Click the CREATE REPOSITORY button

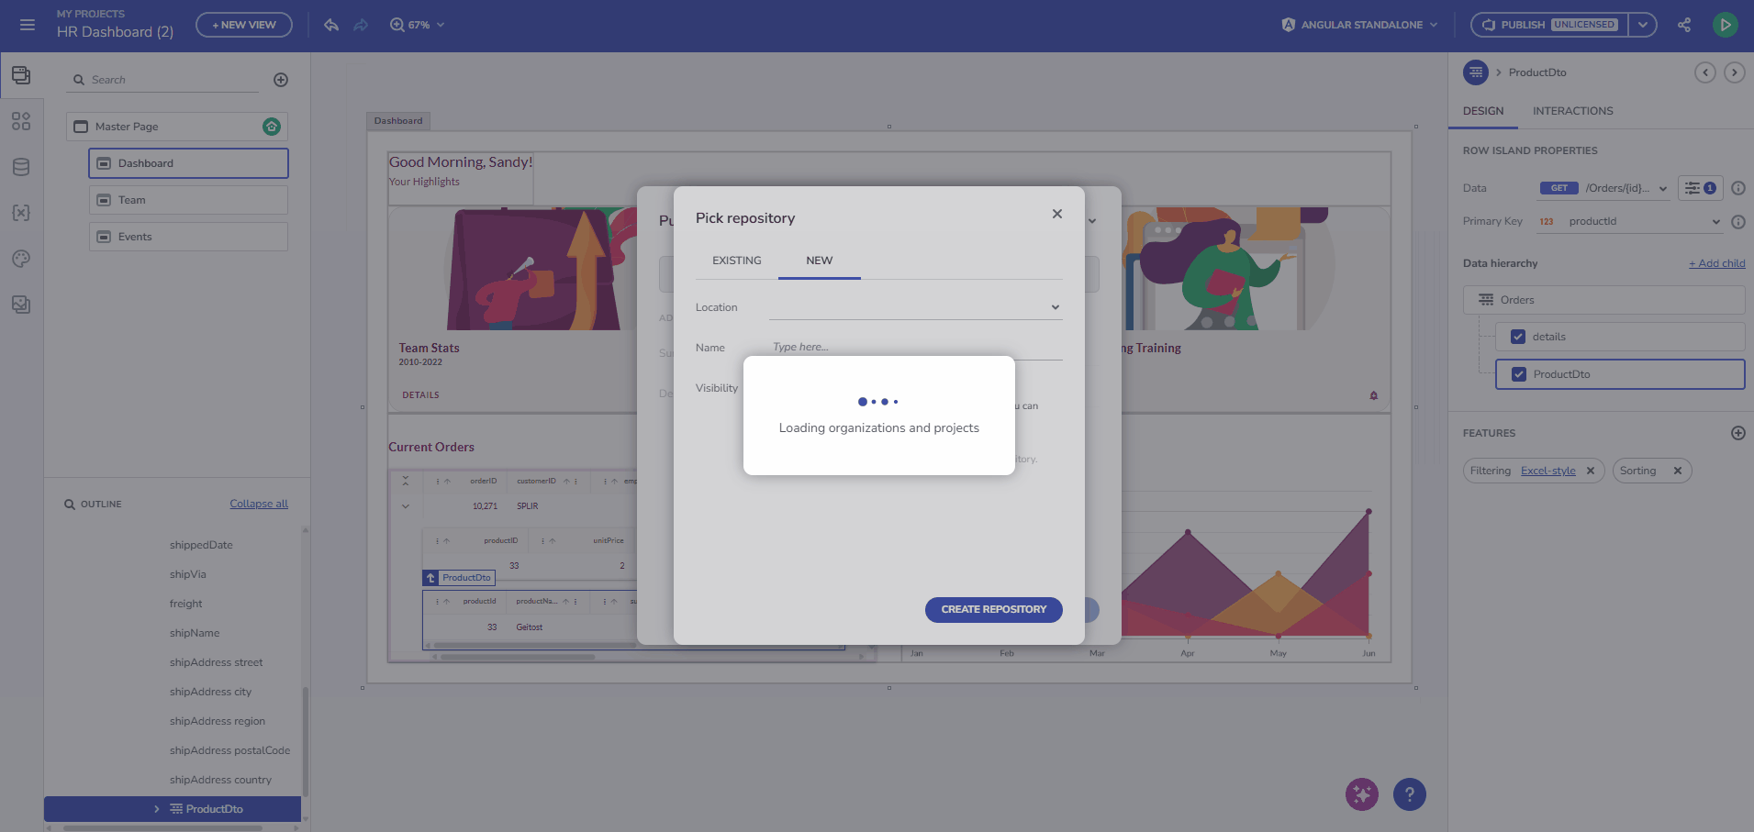(993, 609)
